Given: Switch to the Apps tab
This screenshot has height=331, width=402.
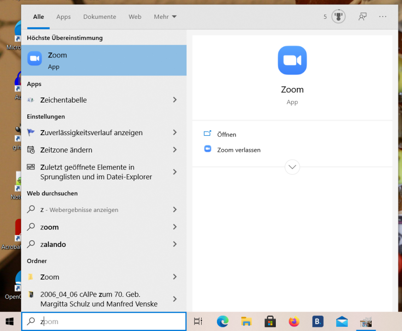Looking at the screenshot, I should click(x=64, y=17).
